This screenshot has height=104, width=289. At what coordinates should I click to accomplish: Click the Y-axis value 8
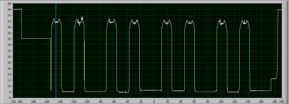(x=10, y=92)
